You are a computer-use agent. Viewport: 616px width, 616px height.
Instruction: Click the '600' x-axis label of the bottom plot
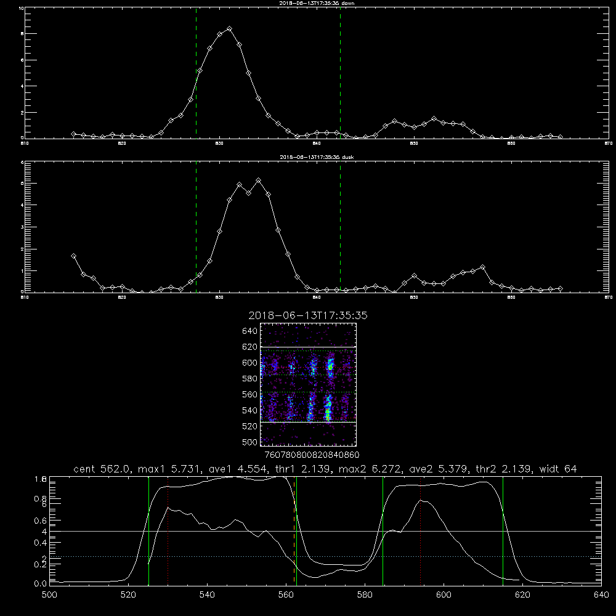pyautogui.click(x=444, y=595)
